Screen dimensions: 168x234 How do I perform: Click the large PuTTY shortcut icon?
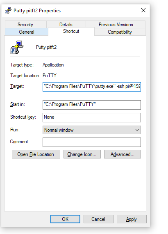pyautogui.click(x=17, y=47)
